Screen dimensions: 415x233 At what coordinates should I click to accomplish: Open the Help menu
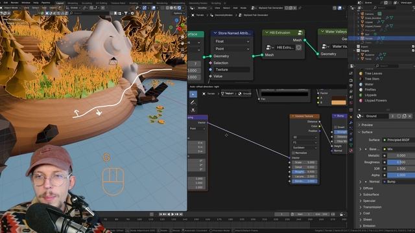click(36, 3)
